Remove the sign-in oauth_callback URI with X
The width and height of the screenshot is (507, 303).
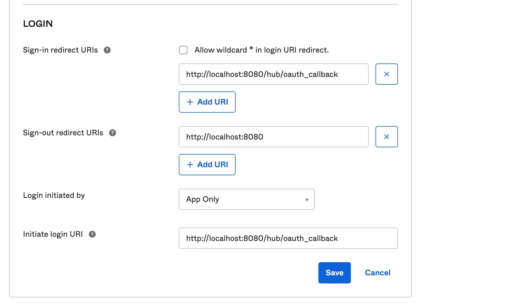(x=386, y=74)
